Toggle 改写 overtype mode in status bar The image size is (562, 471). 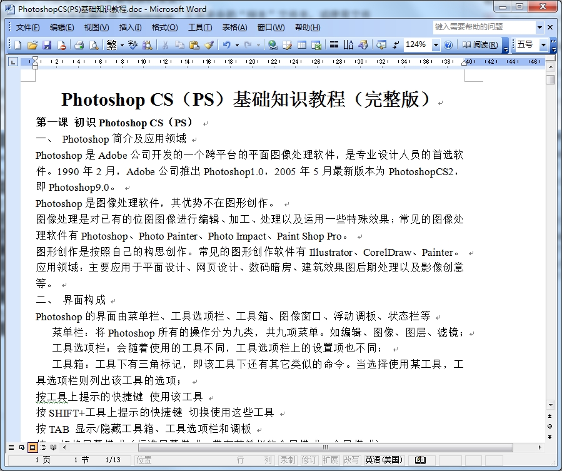[351, 460]
